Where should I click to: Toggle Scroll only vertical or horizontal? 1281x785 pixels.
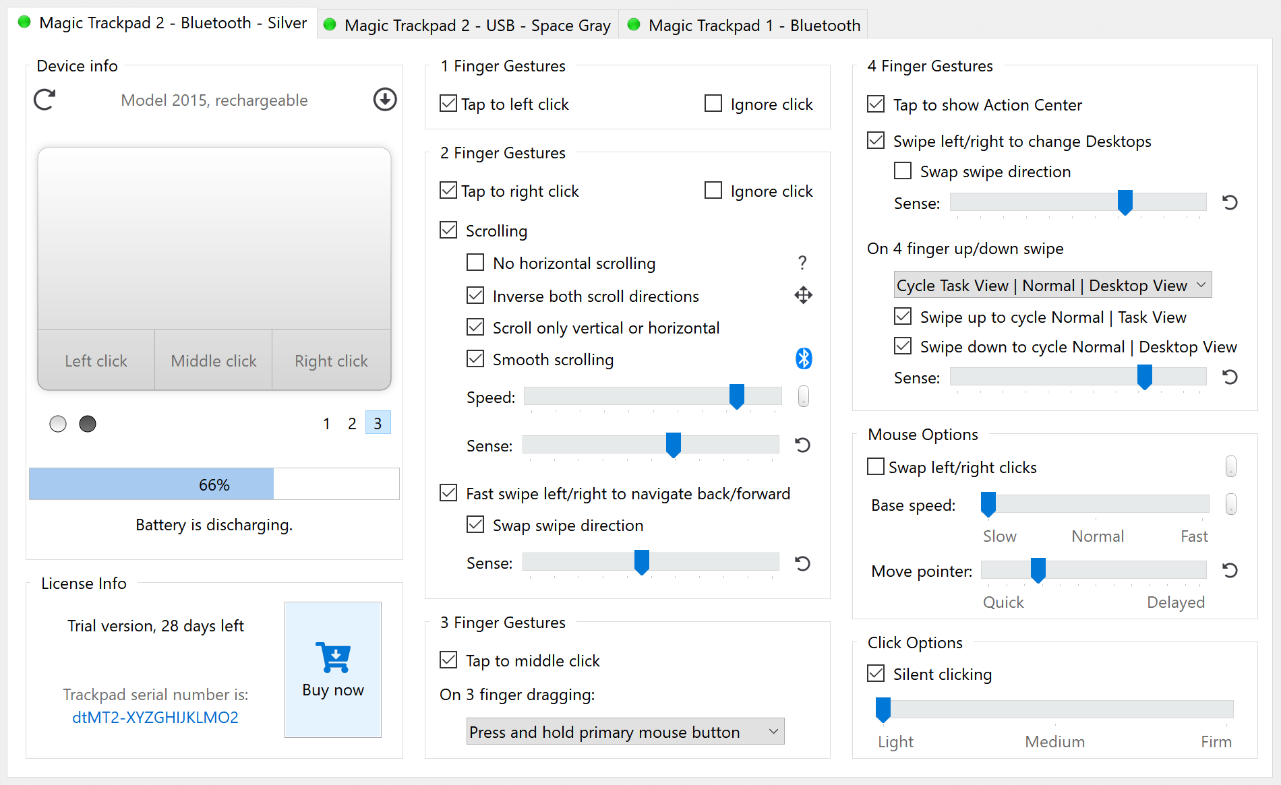pyautogui.click(x=475, y=327)
